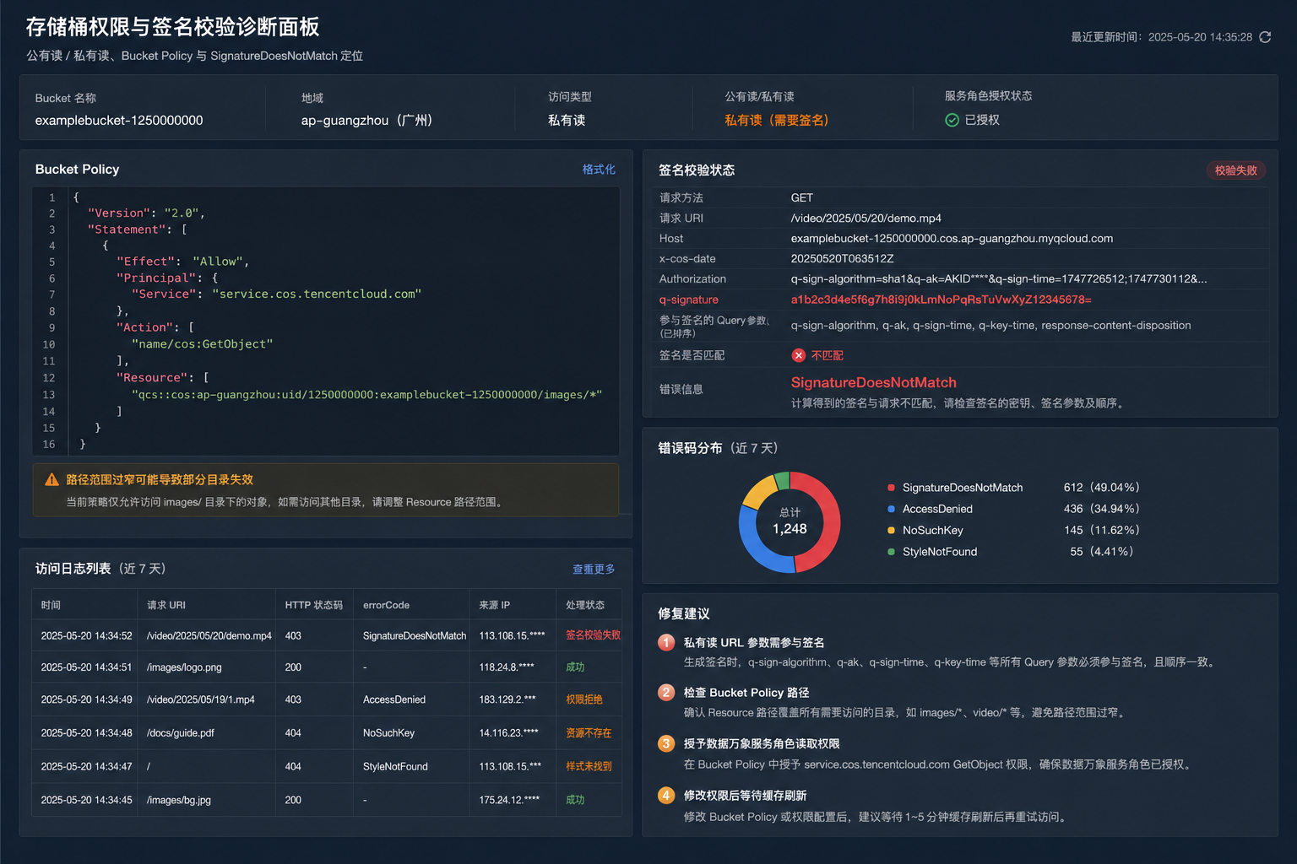Click the red signature mismatch X icon
1297x864 pixels.
coord(799,355)
